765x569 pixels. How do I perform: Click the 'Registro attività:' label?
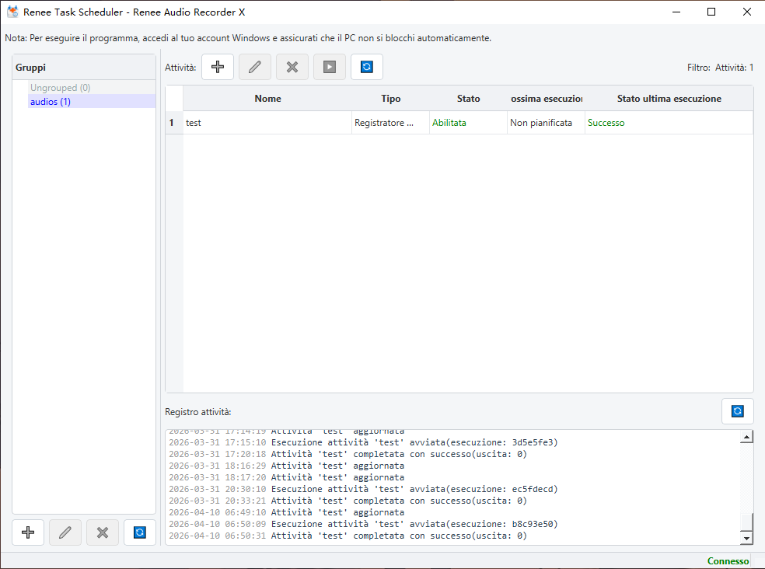pos(198,412)
